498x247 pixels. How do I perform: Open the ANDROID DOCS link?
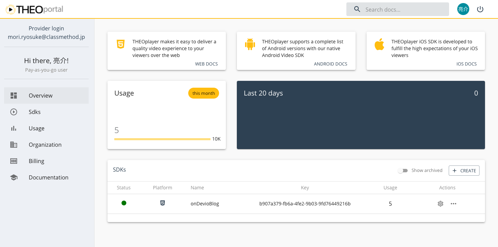point(330,64)
